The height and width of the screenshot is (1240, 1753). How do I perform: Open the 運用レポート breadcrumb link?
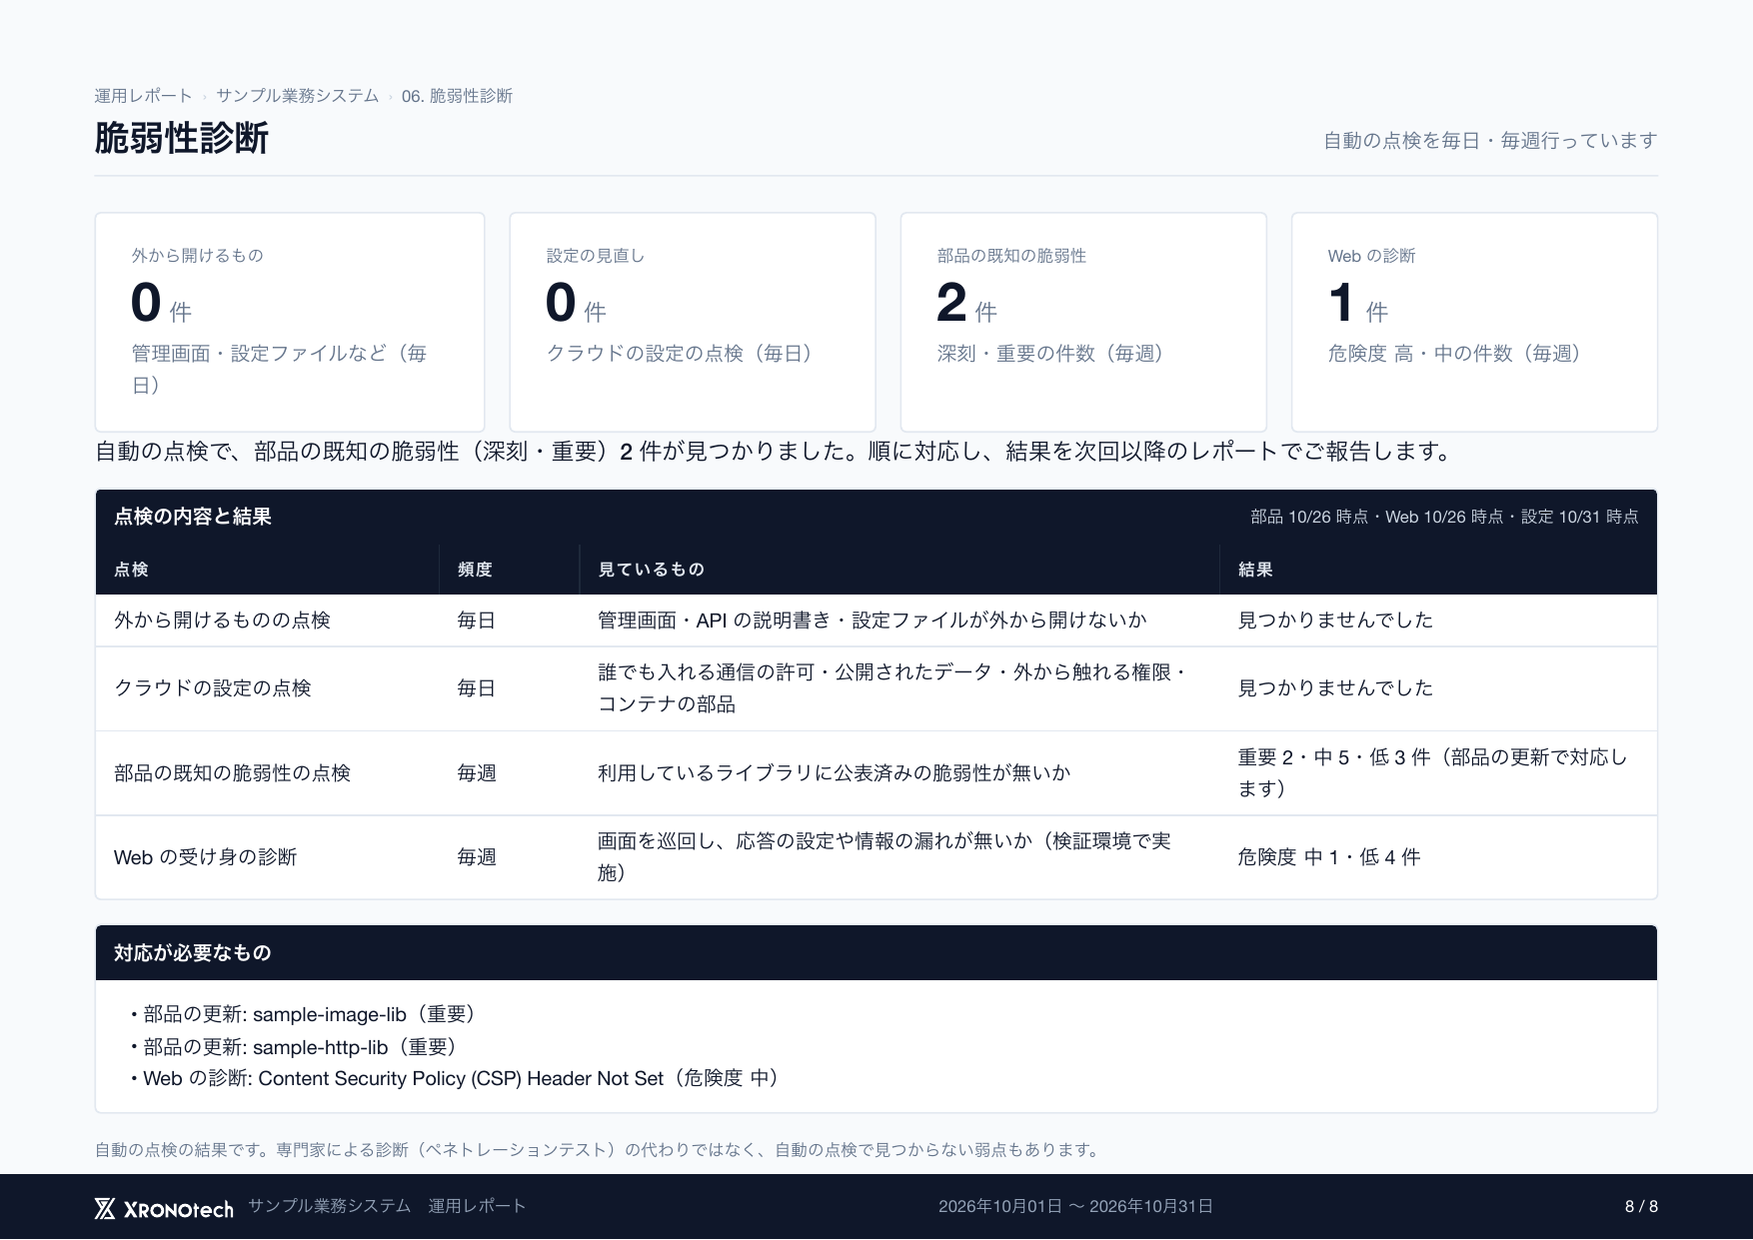coord(143,96)
